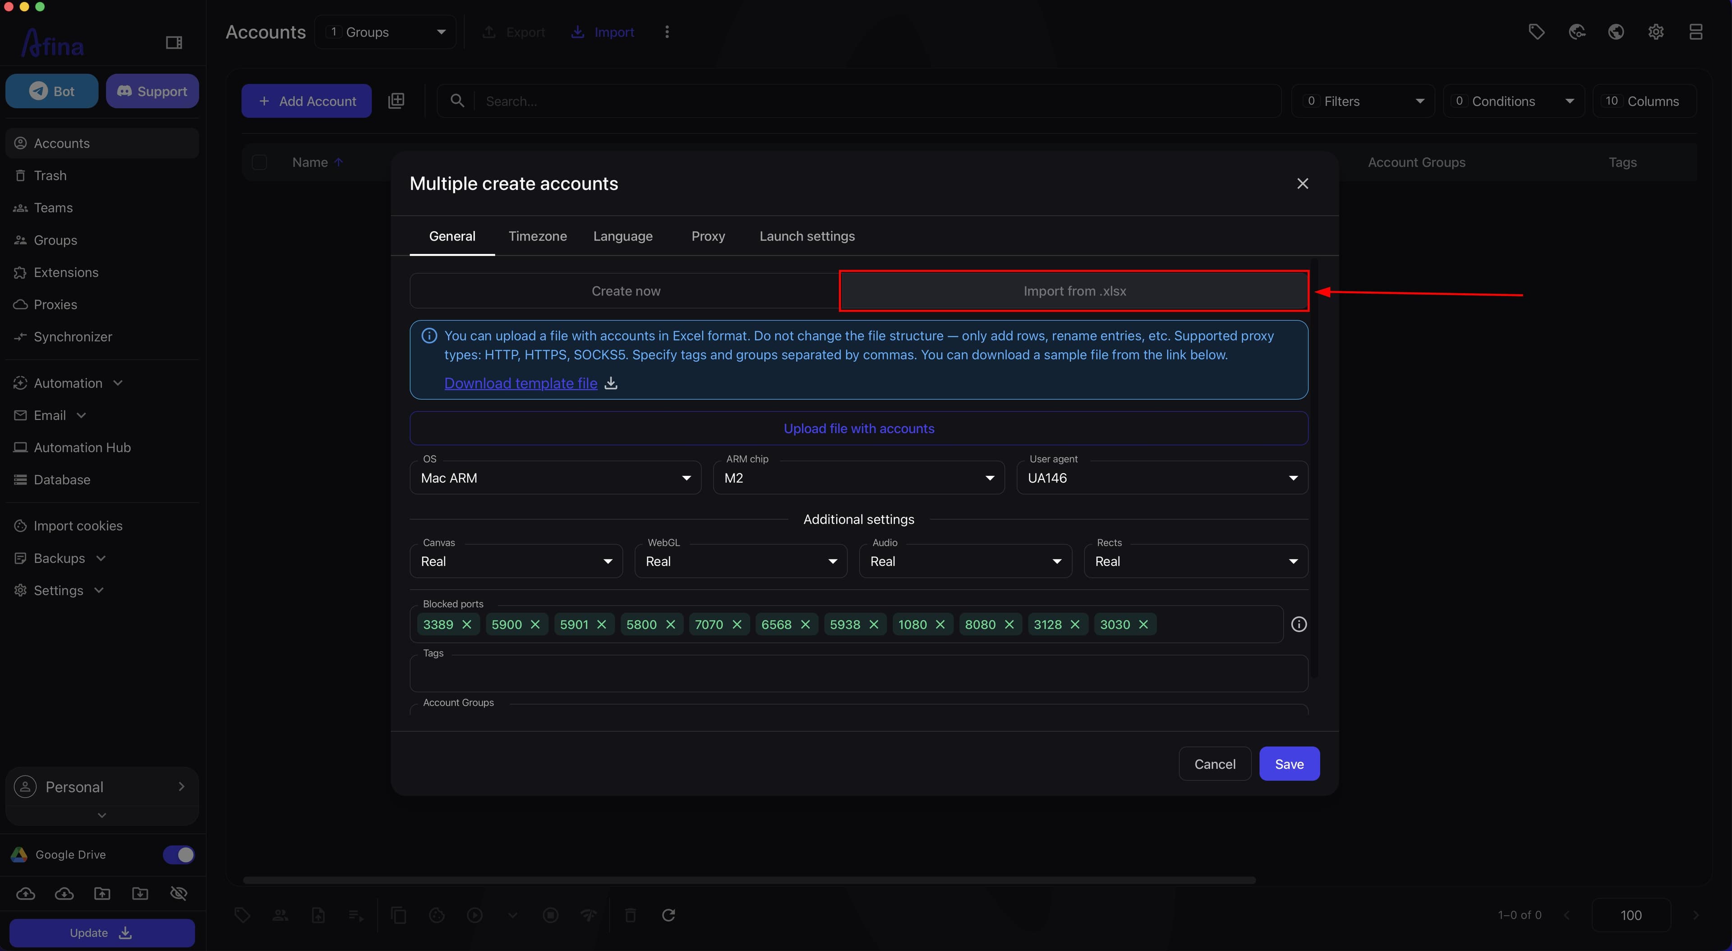Click the horizontal scrollbar under the table
This screenshot has height=951, width=1732.
pos(749,880)
